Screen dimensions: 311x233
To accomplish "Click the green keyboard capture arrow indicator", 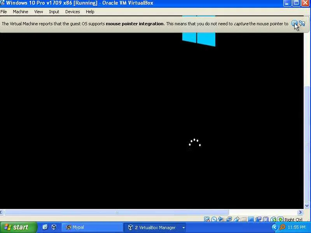I will point(280,219).
